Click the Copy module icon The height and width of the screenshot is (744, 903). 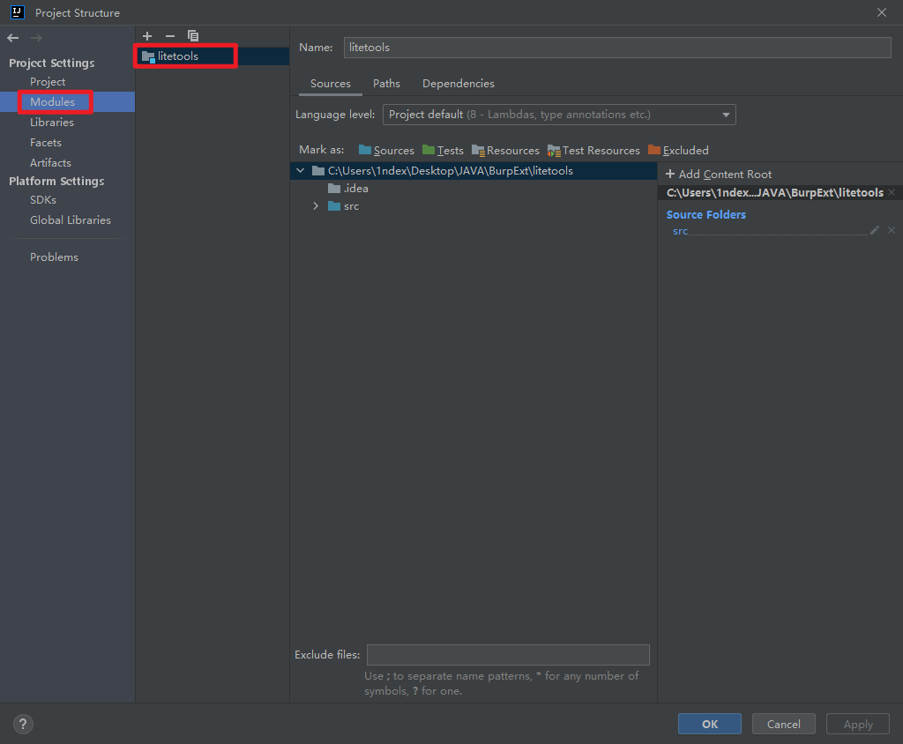point(193,36)
